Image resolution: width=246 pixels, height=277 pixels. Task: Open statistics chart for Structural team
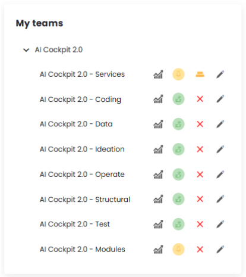[158, 199]
